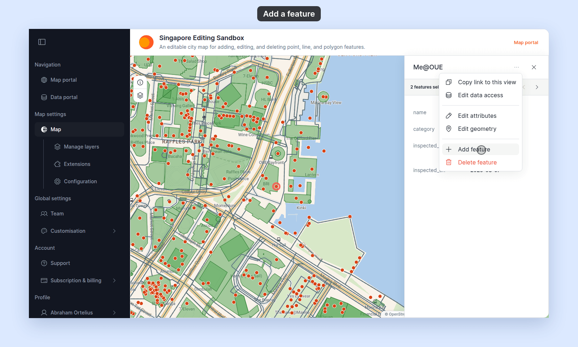Screen dimensions: 578x347
Task: Choose Edit geometry
Action: pos(480,129)
